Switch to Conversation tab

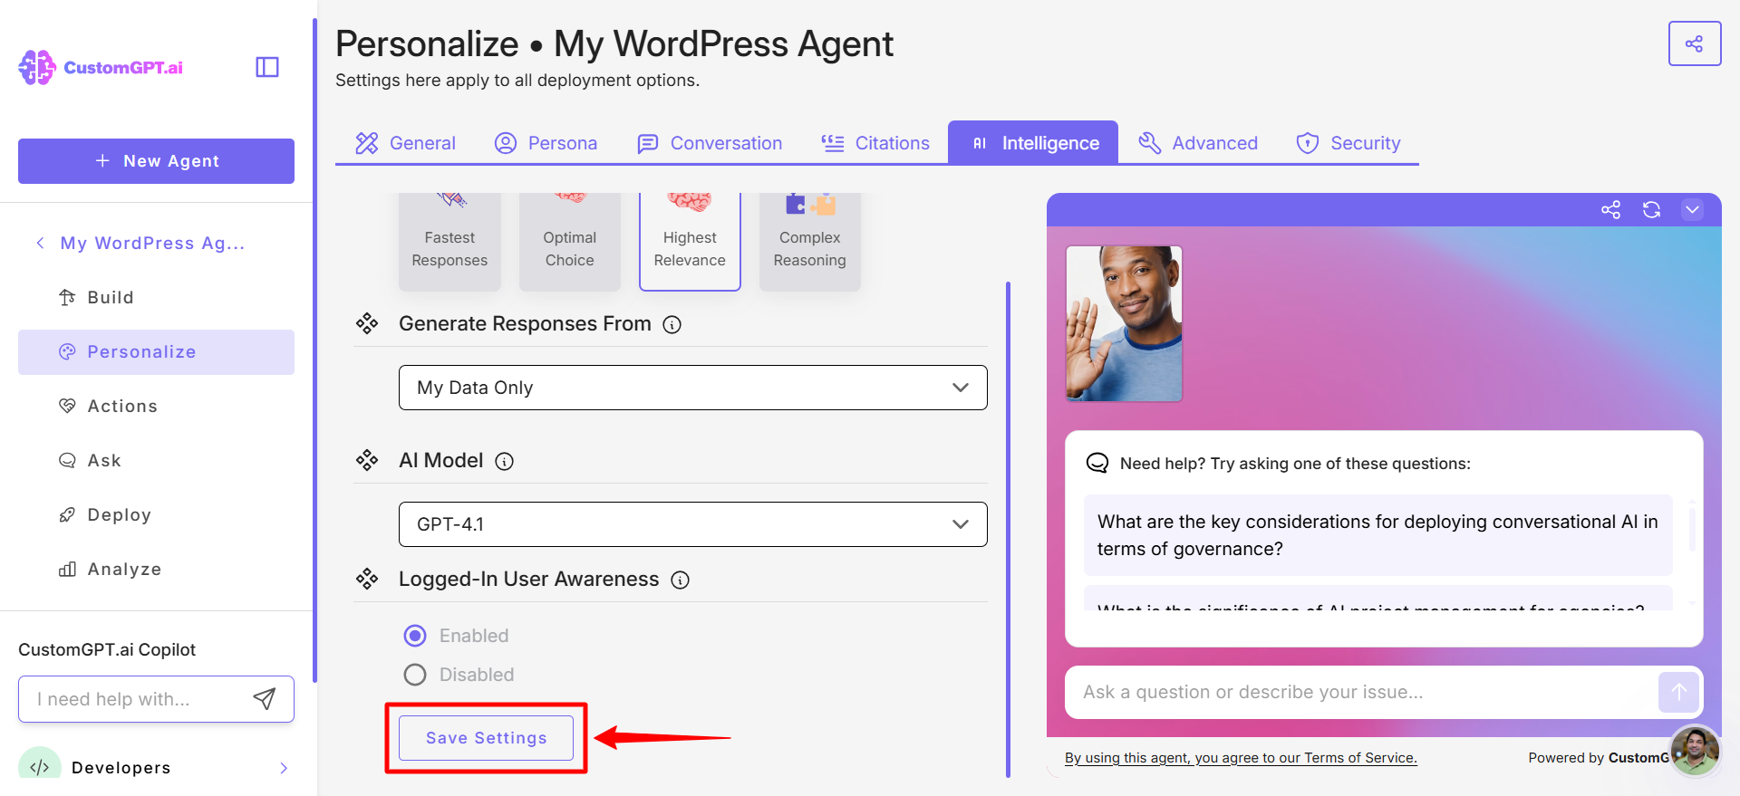(x=710, y=143)
